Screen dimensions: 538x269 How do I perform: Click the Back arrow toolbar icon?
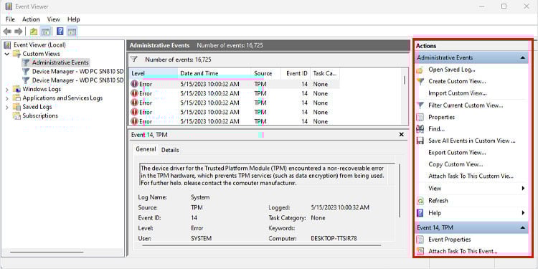click(7, 32)
